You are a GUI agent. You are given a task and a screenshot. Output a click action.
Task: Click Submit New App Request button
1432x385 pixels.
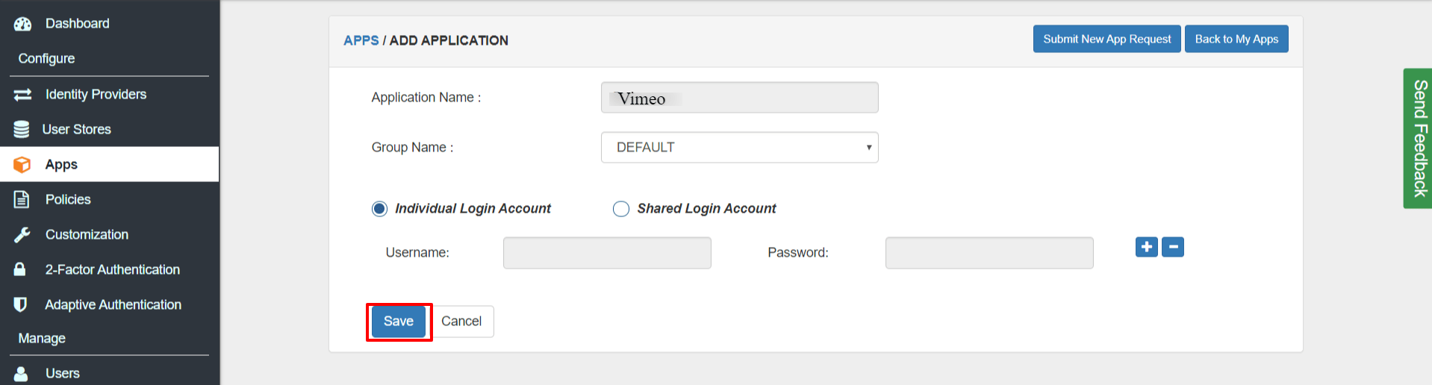[1107, 39]
